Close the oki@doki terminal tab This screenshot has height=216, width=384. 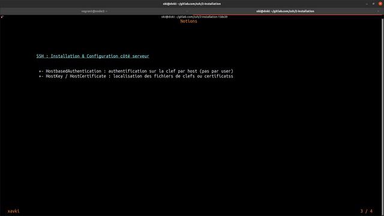point(378,11)
